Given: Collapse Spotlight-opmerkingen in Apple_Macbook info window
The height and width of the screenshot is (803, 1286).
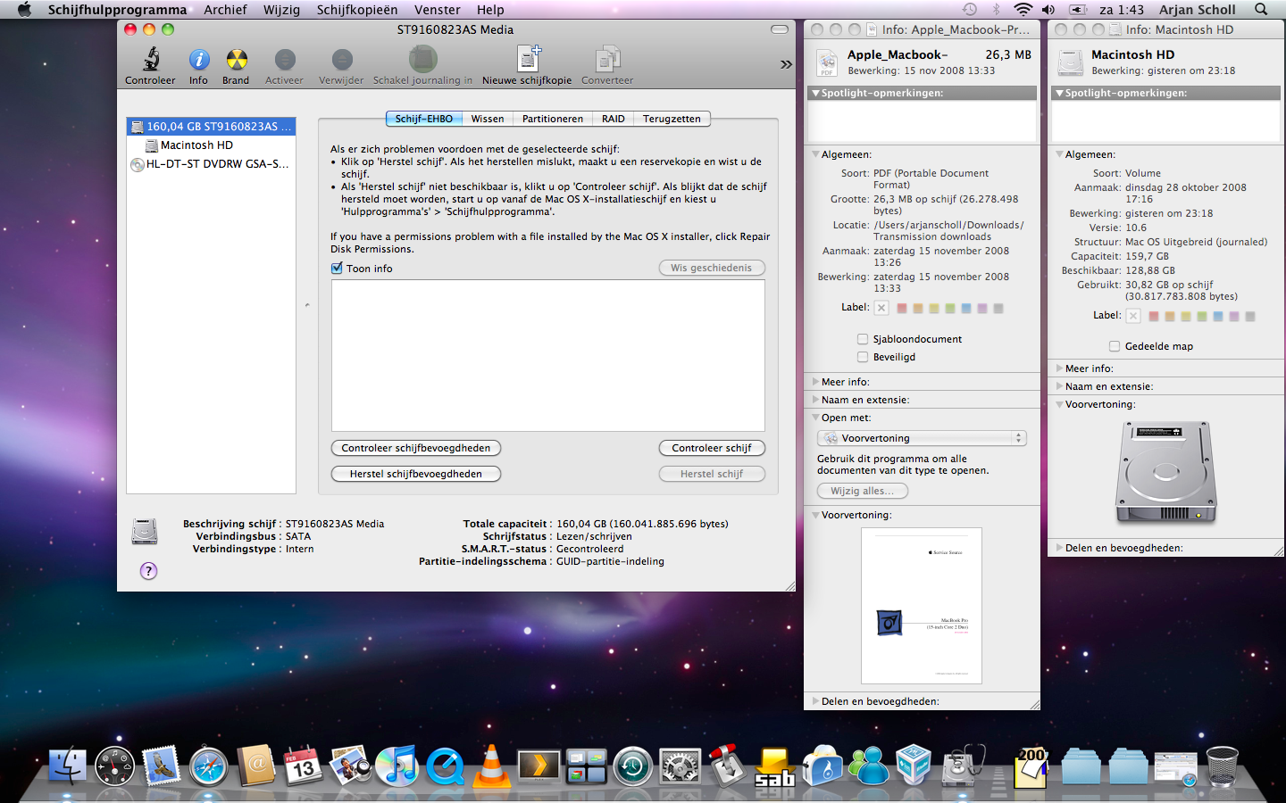Looking at the screenshot, I should [815, 93].
